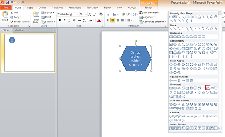Select the Flowchart Decision diamond shape
Screen dimensions: 225x137
click(179, 88)
